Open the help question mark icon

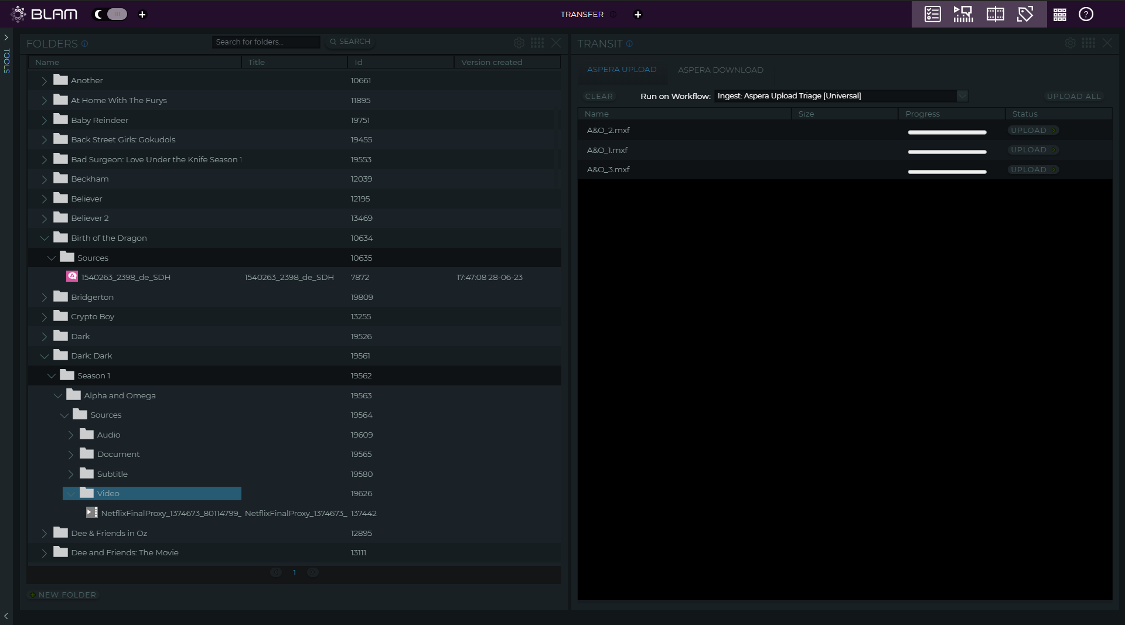pos(1086,14)
